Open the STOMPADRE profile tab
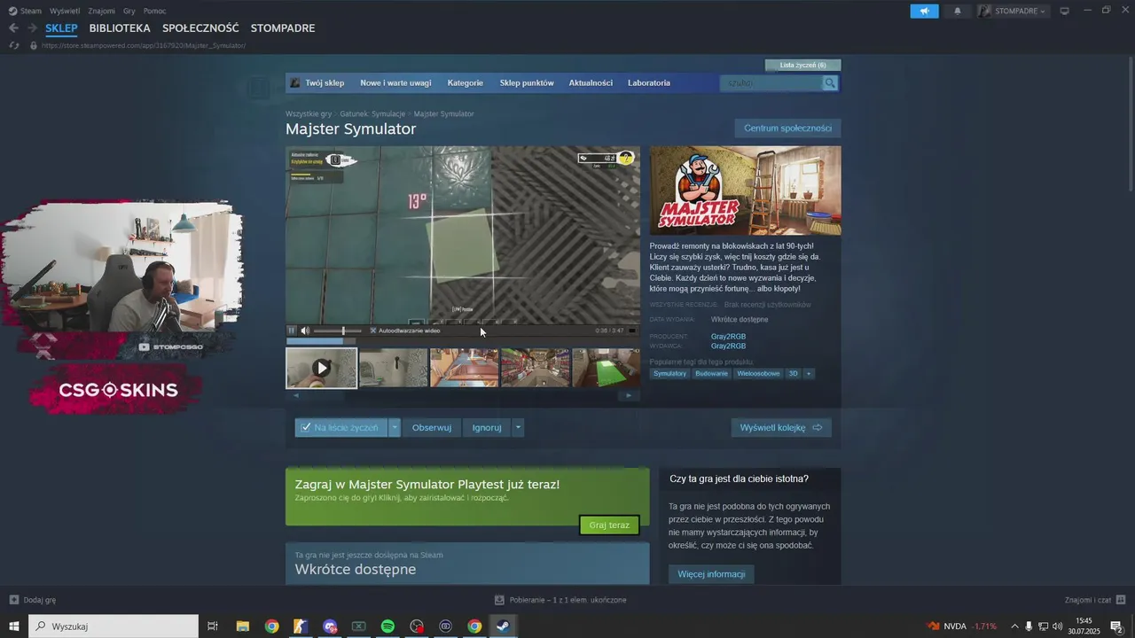Viewport: 1135px width, 638px height. pos(283,28)
